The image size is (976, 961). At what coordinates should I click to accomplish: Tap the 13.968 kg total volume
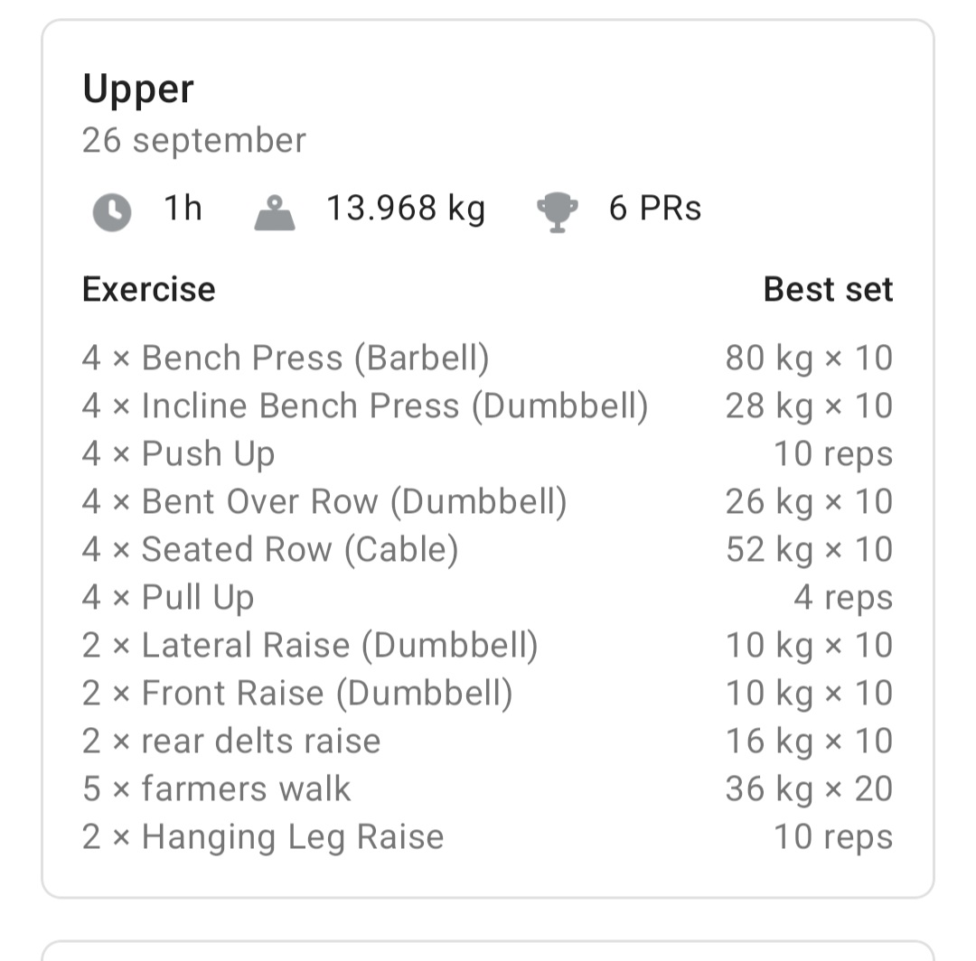(406, 209)
